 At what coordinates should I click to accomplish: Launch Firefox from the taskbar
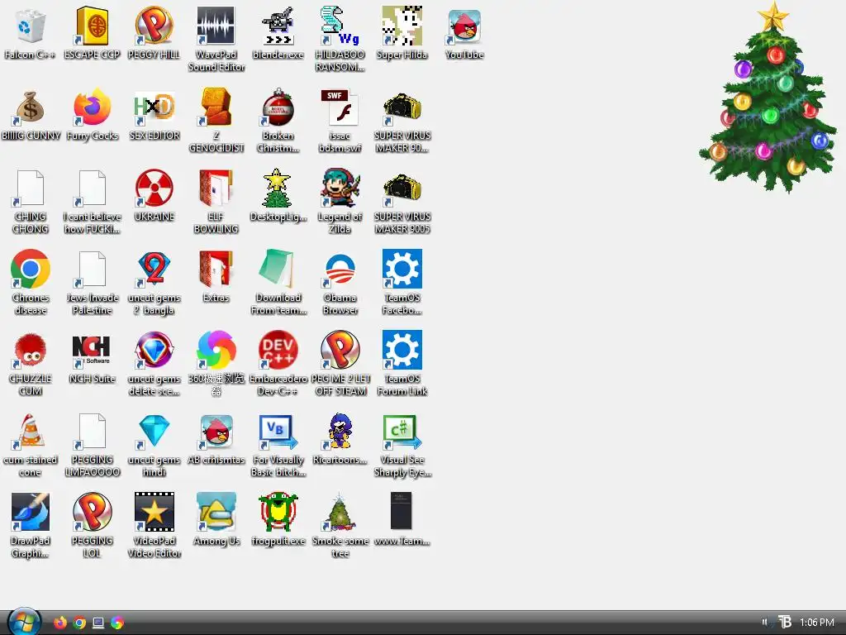60,623
